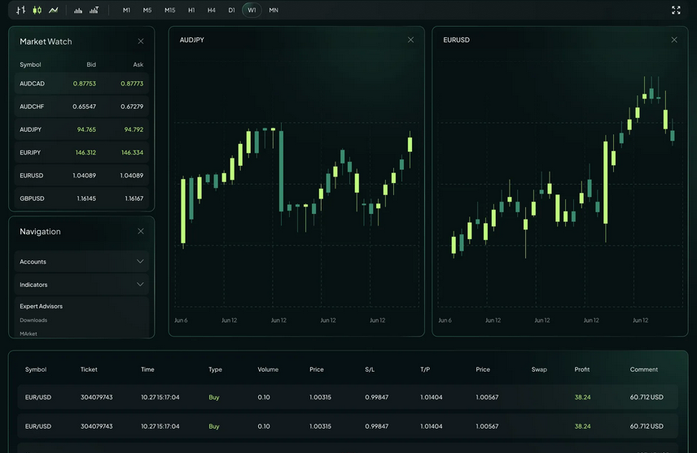The width and height of the screenshot is (697, 453).
Task: Switch to M15 timeframe
Action: tap(170, 11)
